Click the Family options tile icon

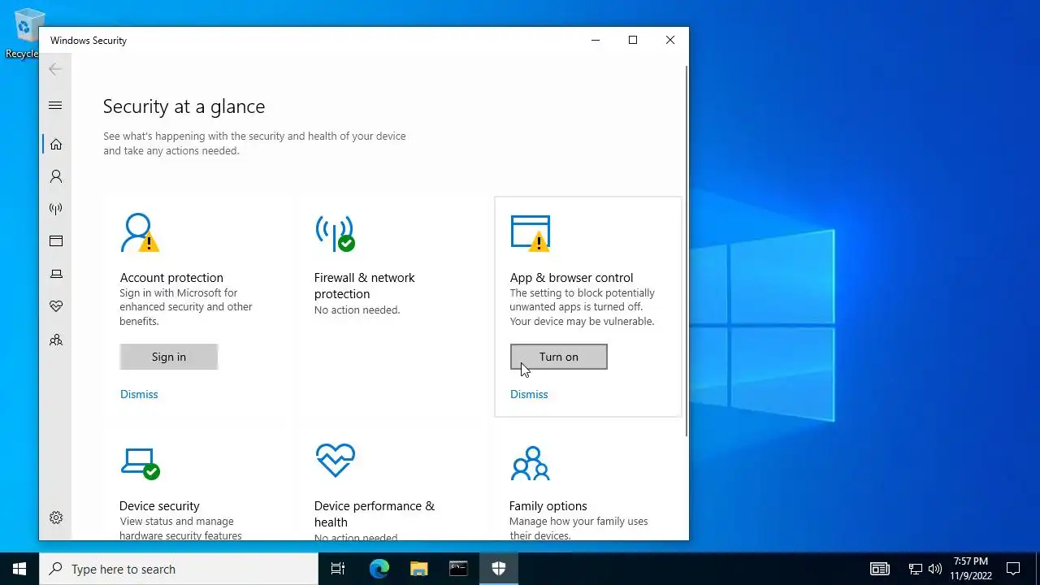coord(530,463)
